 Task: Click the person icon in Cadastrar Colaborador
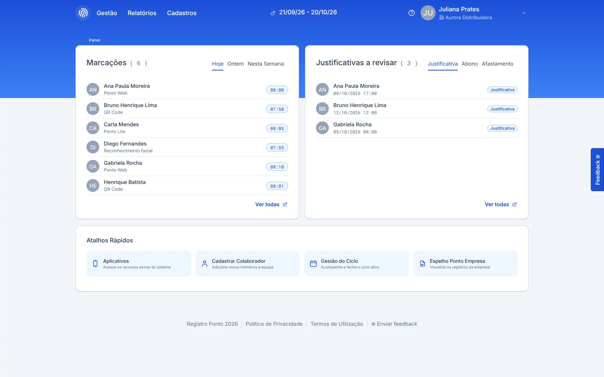pos(204,264)
